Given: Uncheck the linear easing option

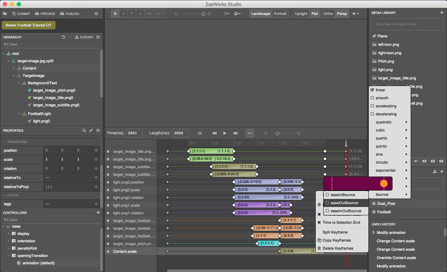Looking at the screenshot, I should (372, 90).
